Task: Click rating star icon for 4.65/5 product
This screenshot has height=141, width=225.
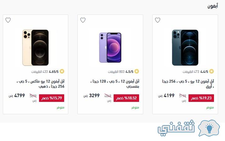Action: [x=62, y=71]
